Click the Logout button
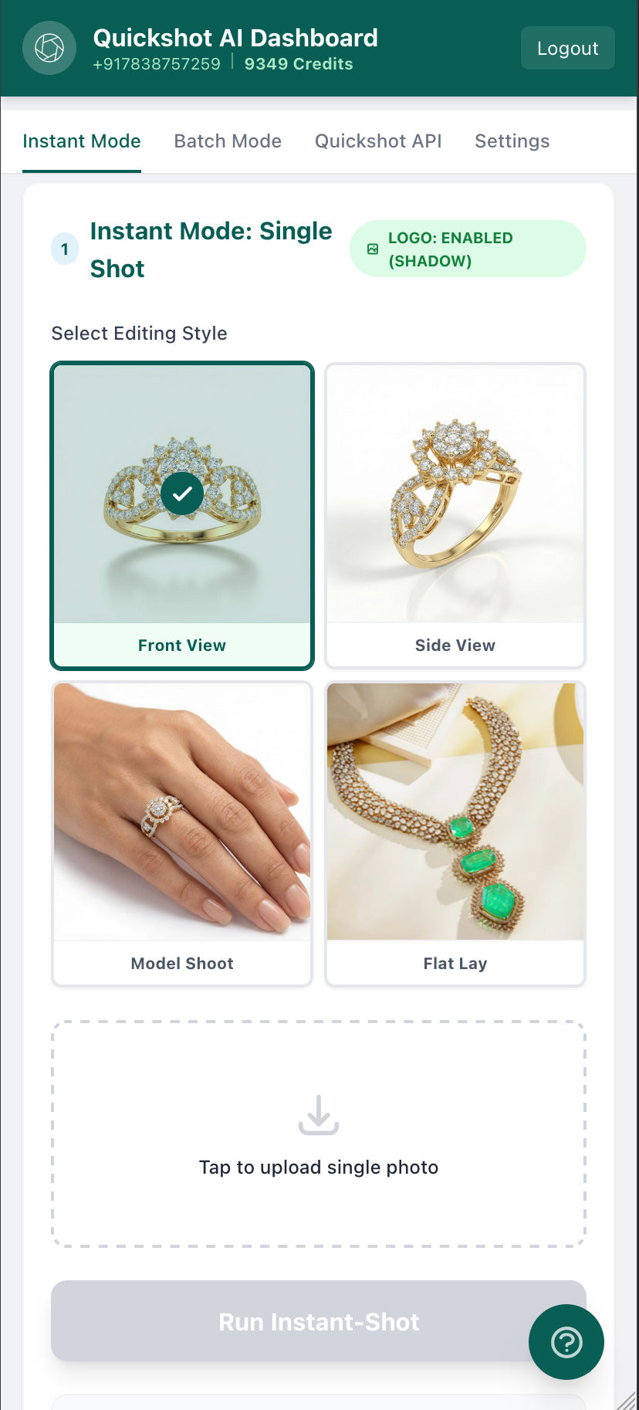The width and height of the screenshot is (639, 1410). pos(568,48)
